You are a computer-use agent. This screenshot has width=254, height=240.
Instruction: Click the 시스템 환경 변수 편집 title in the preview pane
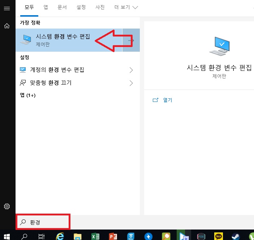coord(219,68)
